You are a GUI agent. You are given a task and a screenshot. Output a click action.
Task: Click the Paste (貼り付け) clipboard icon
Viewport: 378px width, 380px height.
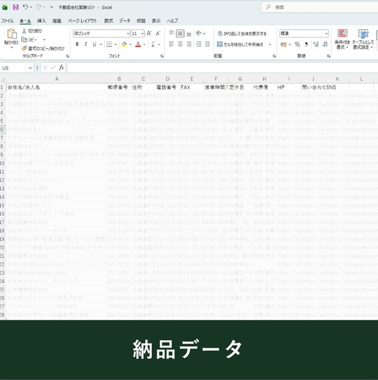click(x=12, y=34)
